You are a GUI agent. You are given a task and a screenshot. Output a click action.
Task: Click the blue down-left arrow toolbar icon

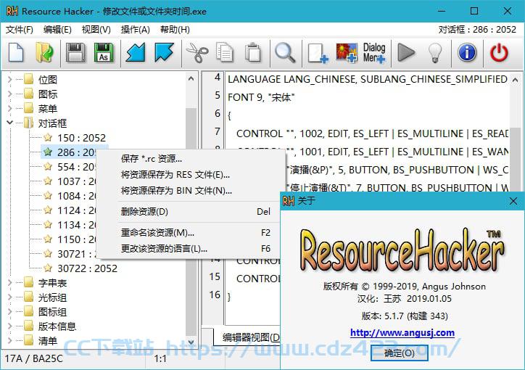(x=136, y=52)
